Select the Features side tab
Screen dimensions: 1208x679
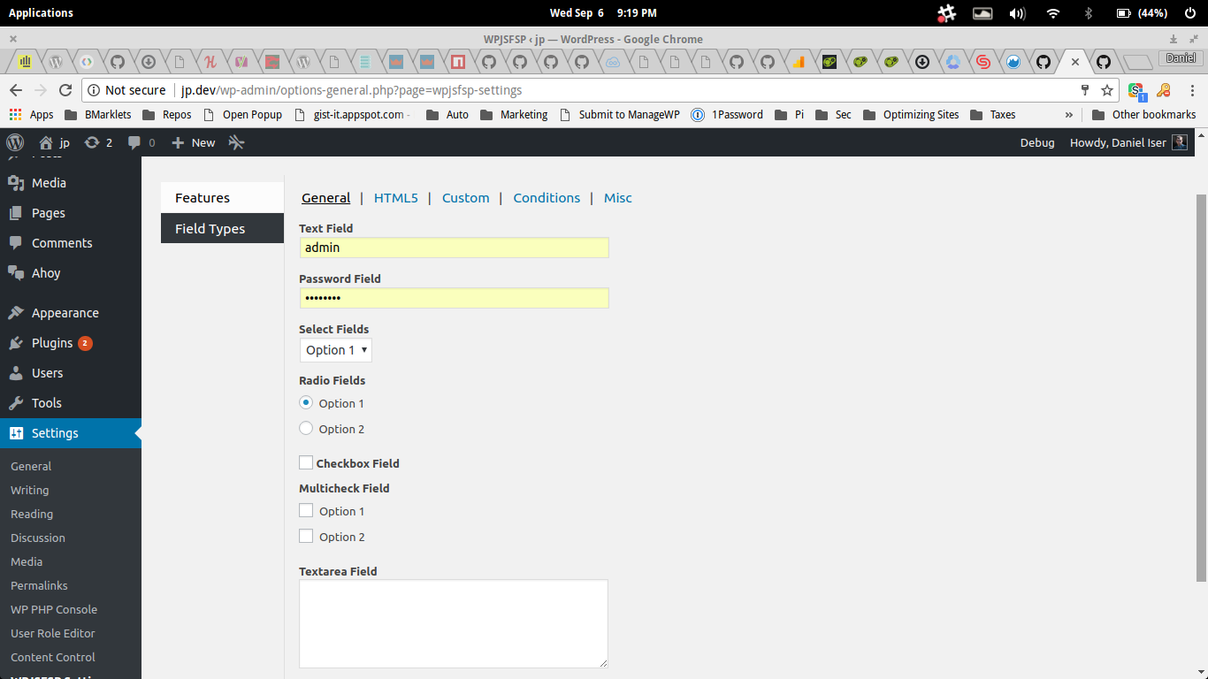[222, 198]
